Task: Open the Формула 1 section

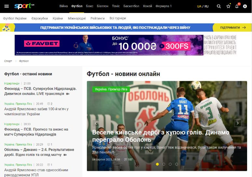Action: tap(163, 6)
